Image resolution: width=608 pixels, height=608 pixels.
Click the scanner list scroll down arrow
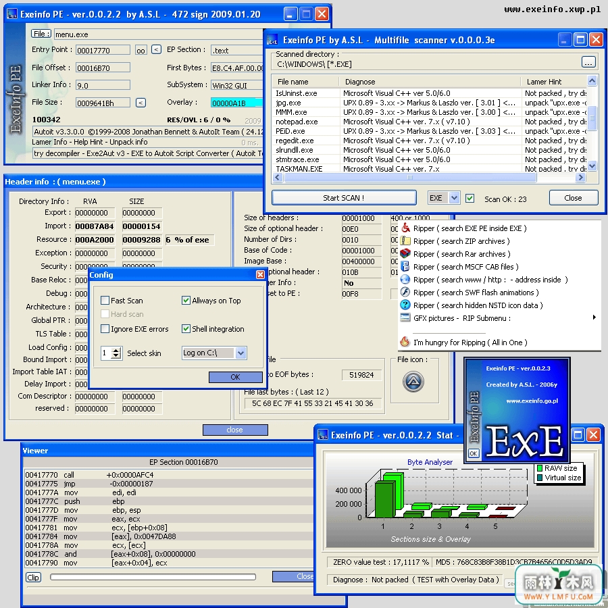pyautogui.click(x=592, y=166)
